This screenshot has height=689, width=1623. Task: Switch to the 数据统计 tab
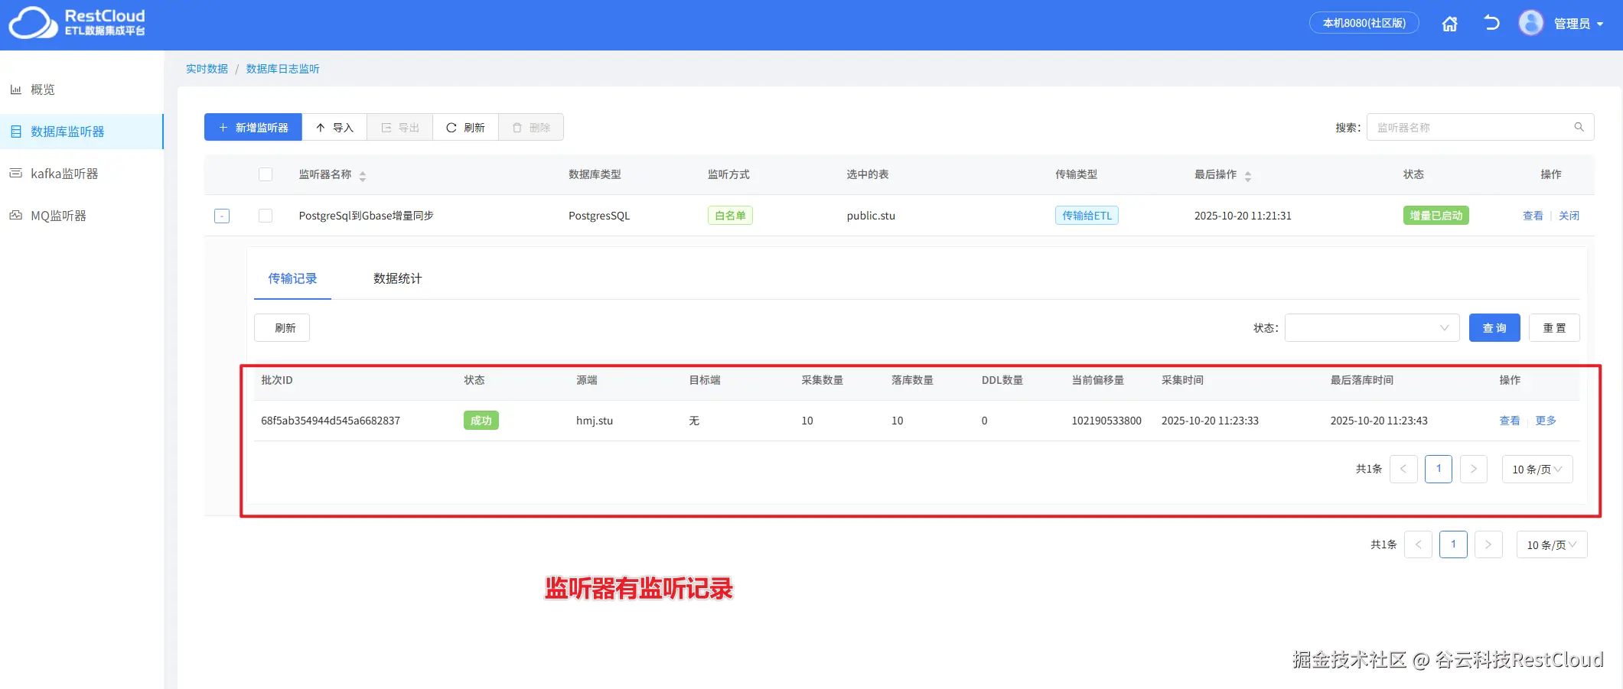(396, 278)
